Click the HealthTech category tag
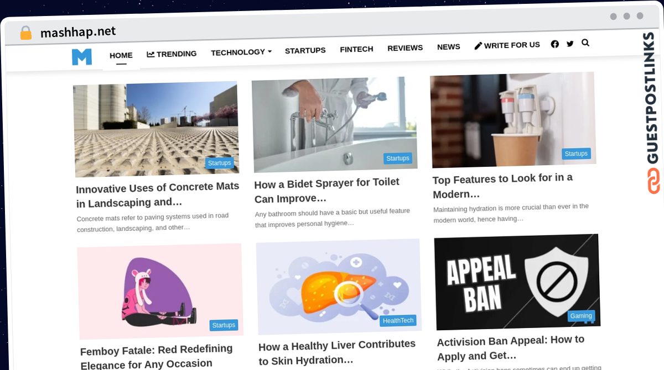Image resolution: width=664 pixels, height=370 pixels. pos(398,320)
